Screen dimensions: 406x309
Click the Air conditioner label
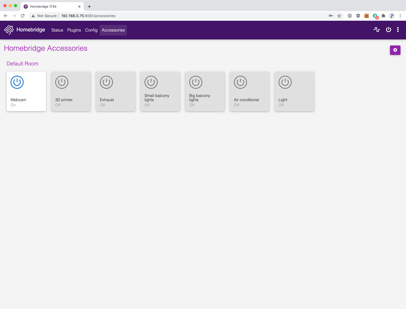[246, 100]
